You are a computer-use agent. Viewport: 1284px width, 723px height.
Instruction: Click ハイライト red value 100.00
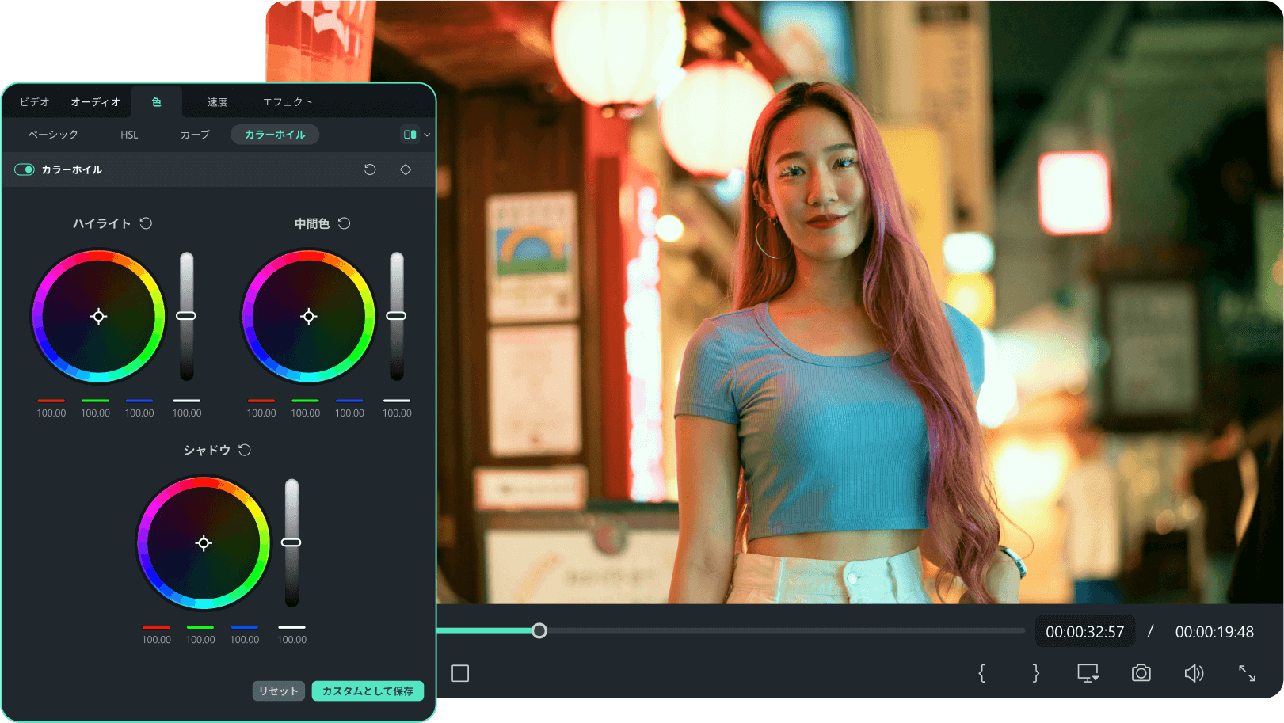pos(51,413)
